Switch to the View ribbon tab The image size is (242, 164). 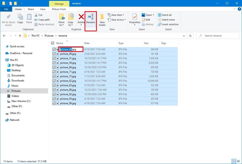click(x=42, y=9)
